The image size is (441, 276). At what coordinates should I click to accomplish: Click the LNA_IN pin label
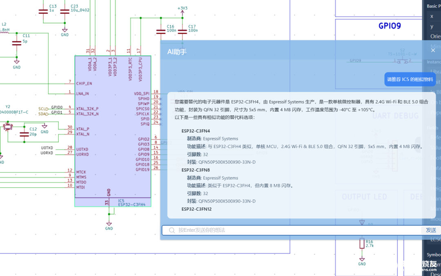(x=82, y=94)
